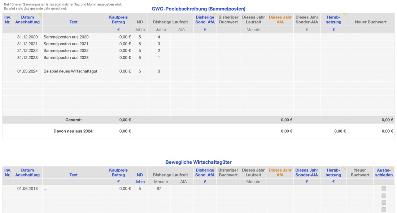Screen dimensions: 397x213
Task: Select the Bewegliche Wirtschaftsgüter table title
Action: pos(198,162)
